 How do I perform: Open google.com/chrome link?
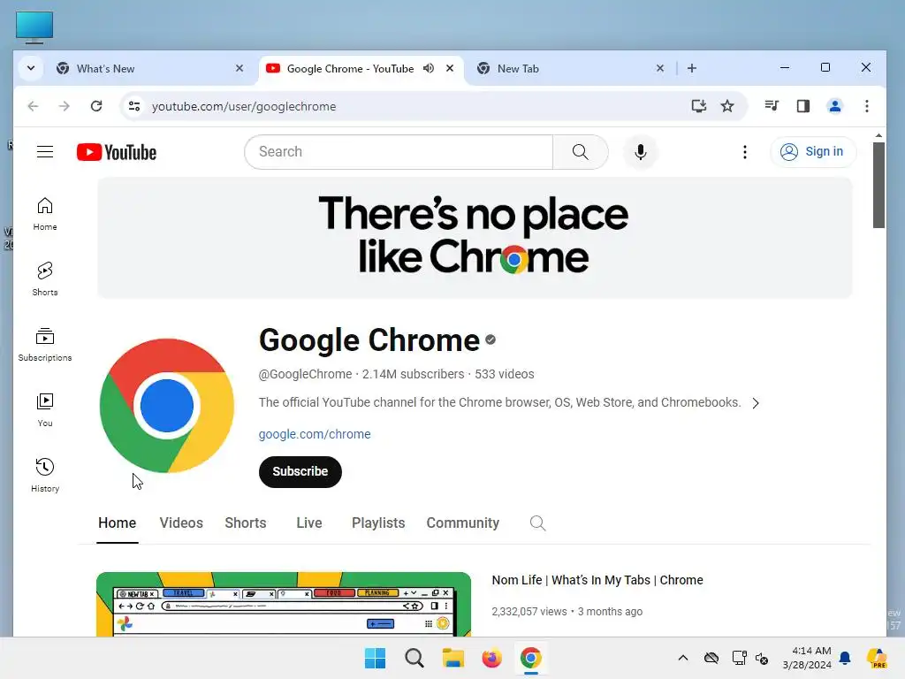(315, 434)
